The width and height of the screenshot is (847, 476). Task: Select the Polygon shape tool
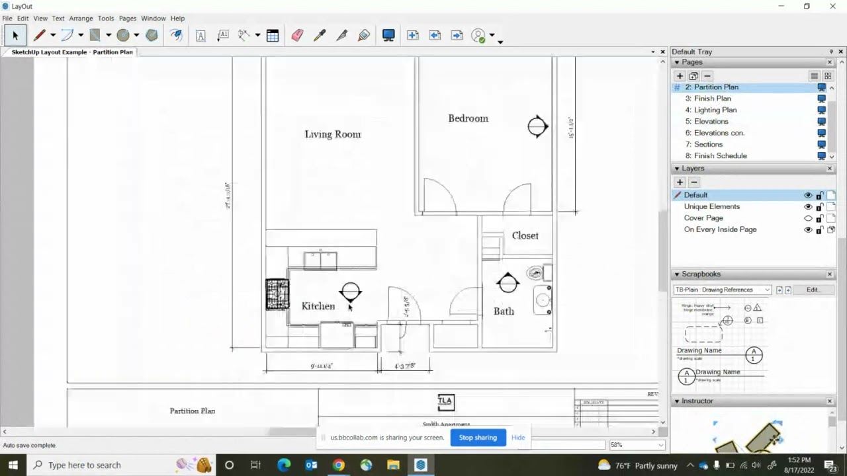(152, 36)
